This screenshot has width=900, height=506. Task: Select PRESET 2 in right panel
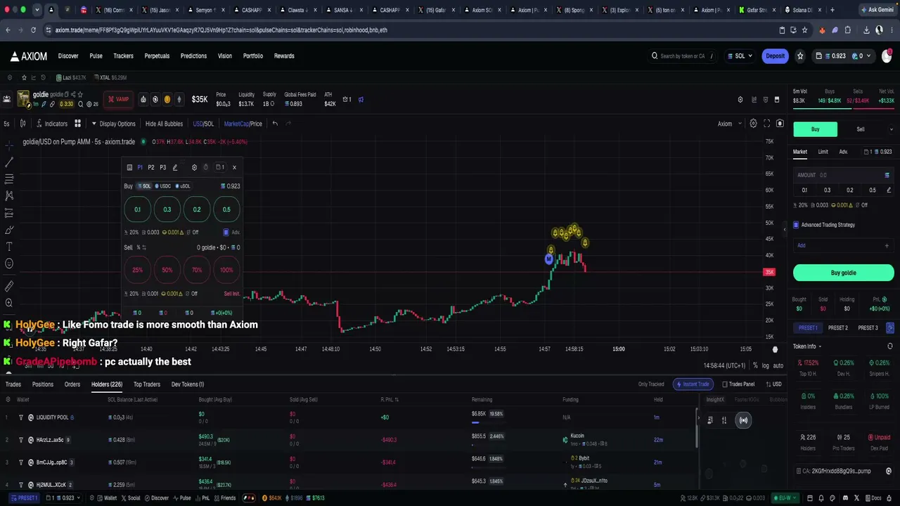click(837, 328)
